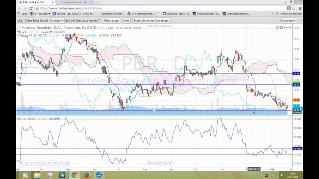Viewport: 319px width, 179px height.
Task: Reset the chart view
Action: pos(159,163)
